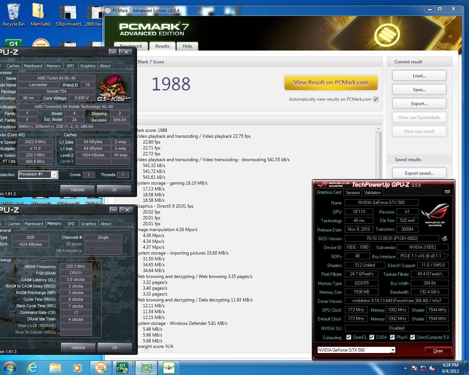This screenshot has width=469, height=375.
Task: Switch to G1 CPU-Z taskbar button
Action: pyautogui.click(x=122, y=367)
